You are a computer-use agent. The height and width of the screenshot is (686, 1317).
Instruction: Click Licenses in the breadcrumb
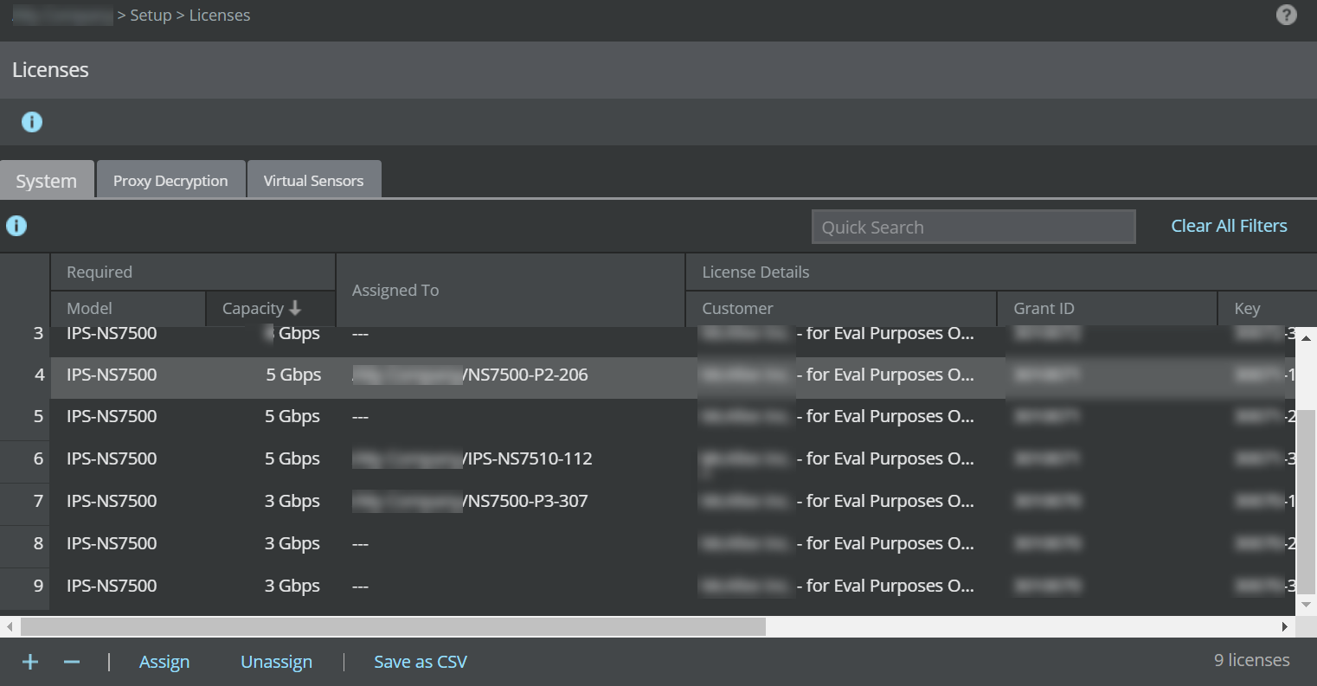click(x=220, y=16)
